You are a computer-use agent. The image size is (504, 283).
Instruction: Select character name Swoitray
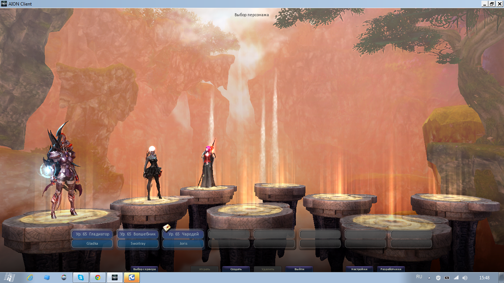coord(138,244)
